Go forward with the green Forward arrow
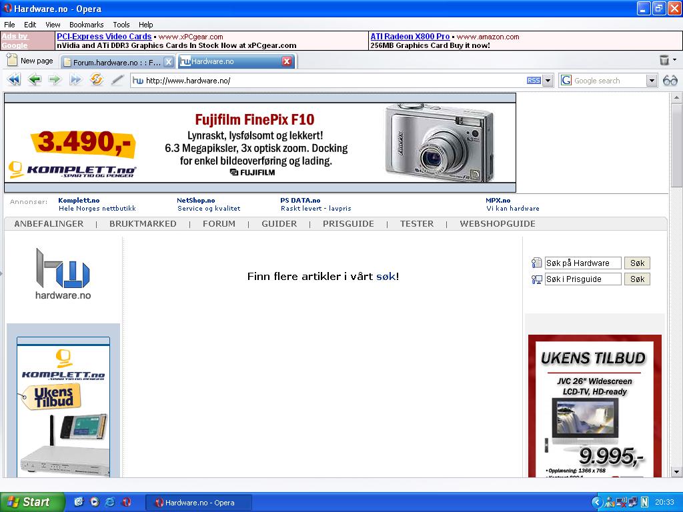Viewport: 683px width, 512px height. click(55, 80)
